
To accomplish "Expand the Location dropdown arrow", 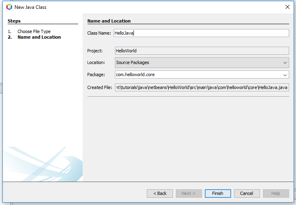I will 285,63.
